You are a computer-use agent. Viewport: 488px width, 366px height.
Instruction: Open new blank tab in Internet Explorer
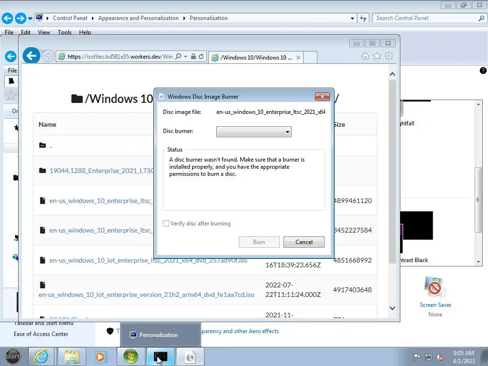pyautogui.click(x=310, y=57)
